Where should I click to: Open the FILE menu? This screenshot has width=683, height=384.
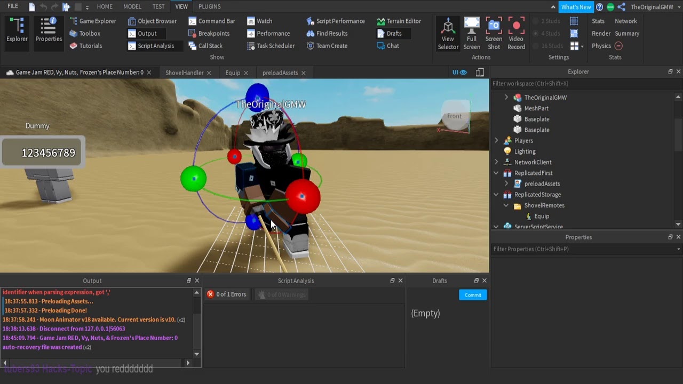pyautogui.click(x=13, y=6)
